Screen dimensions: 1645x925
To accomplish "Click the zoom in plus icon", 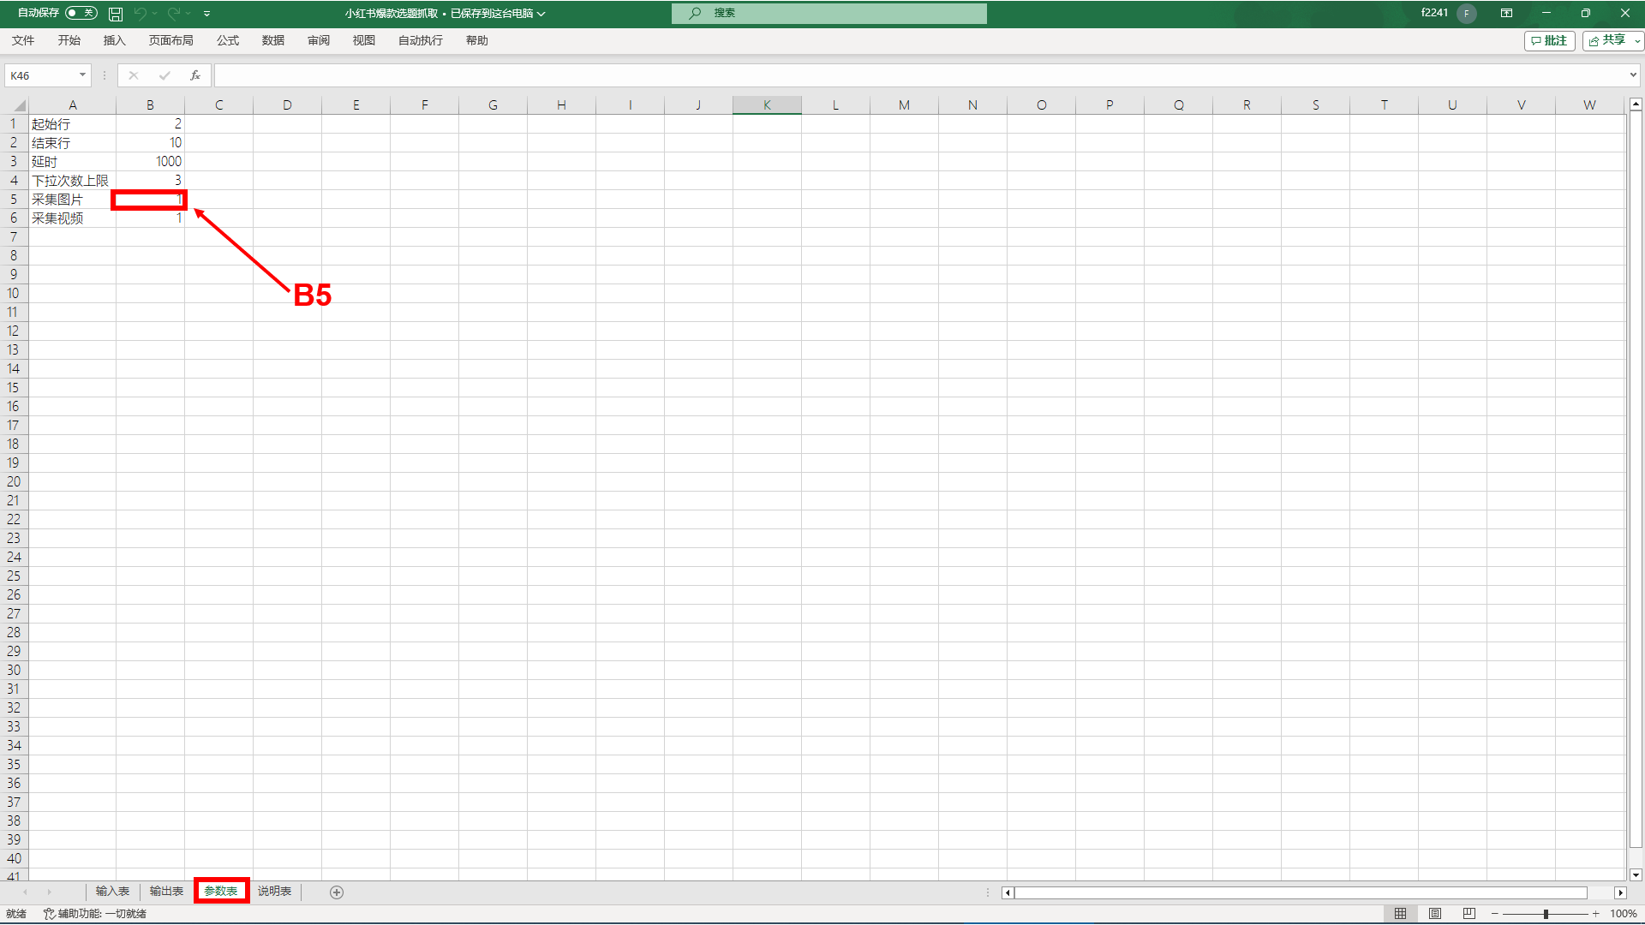I will tap(1596, 914).
